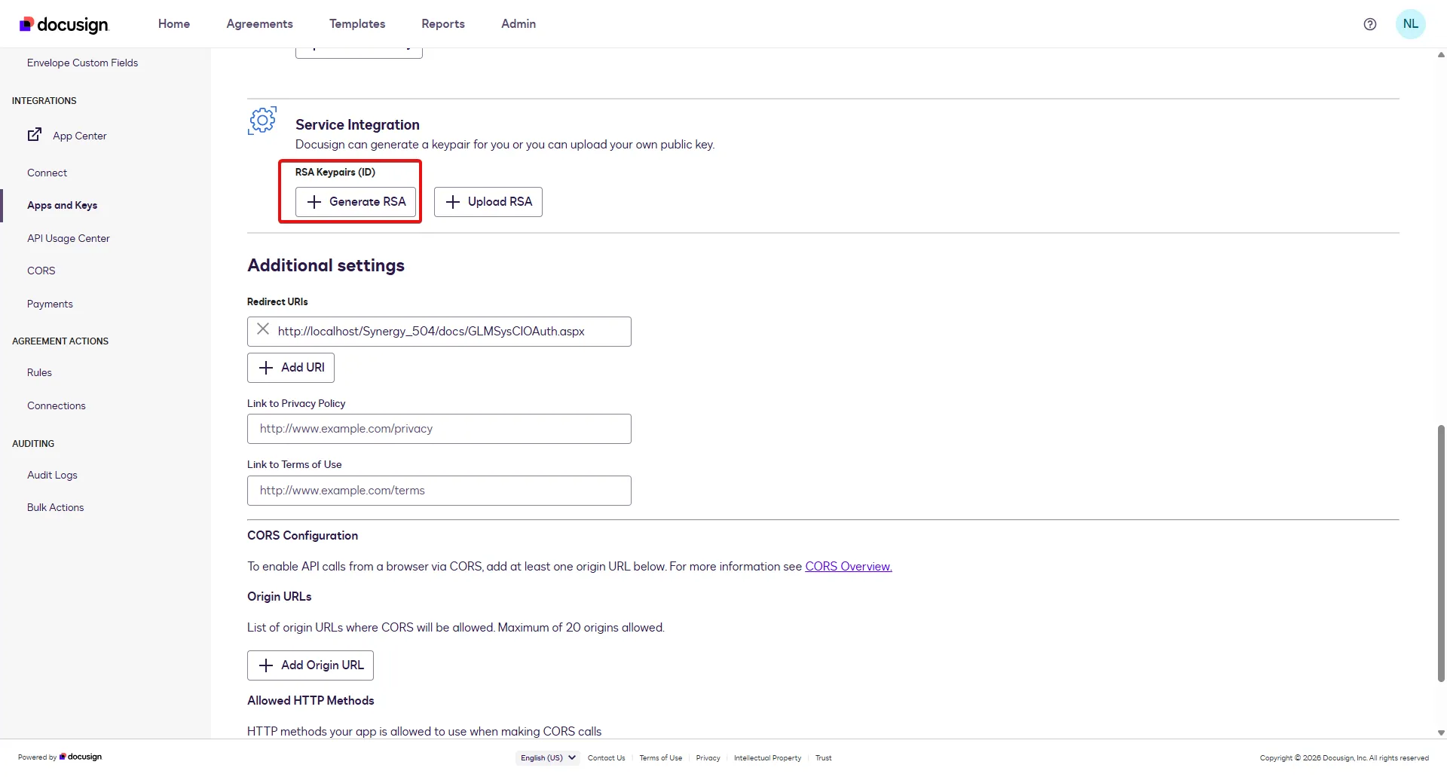Click the NL user avatar
The height and width of the screenshot is (777, 1447).
click(1411, 23)
